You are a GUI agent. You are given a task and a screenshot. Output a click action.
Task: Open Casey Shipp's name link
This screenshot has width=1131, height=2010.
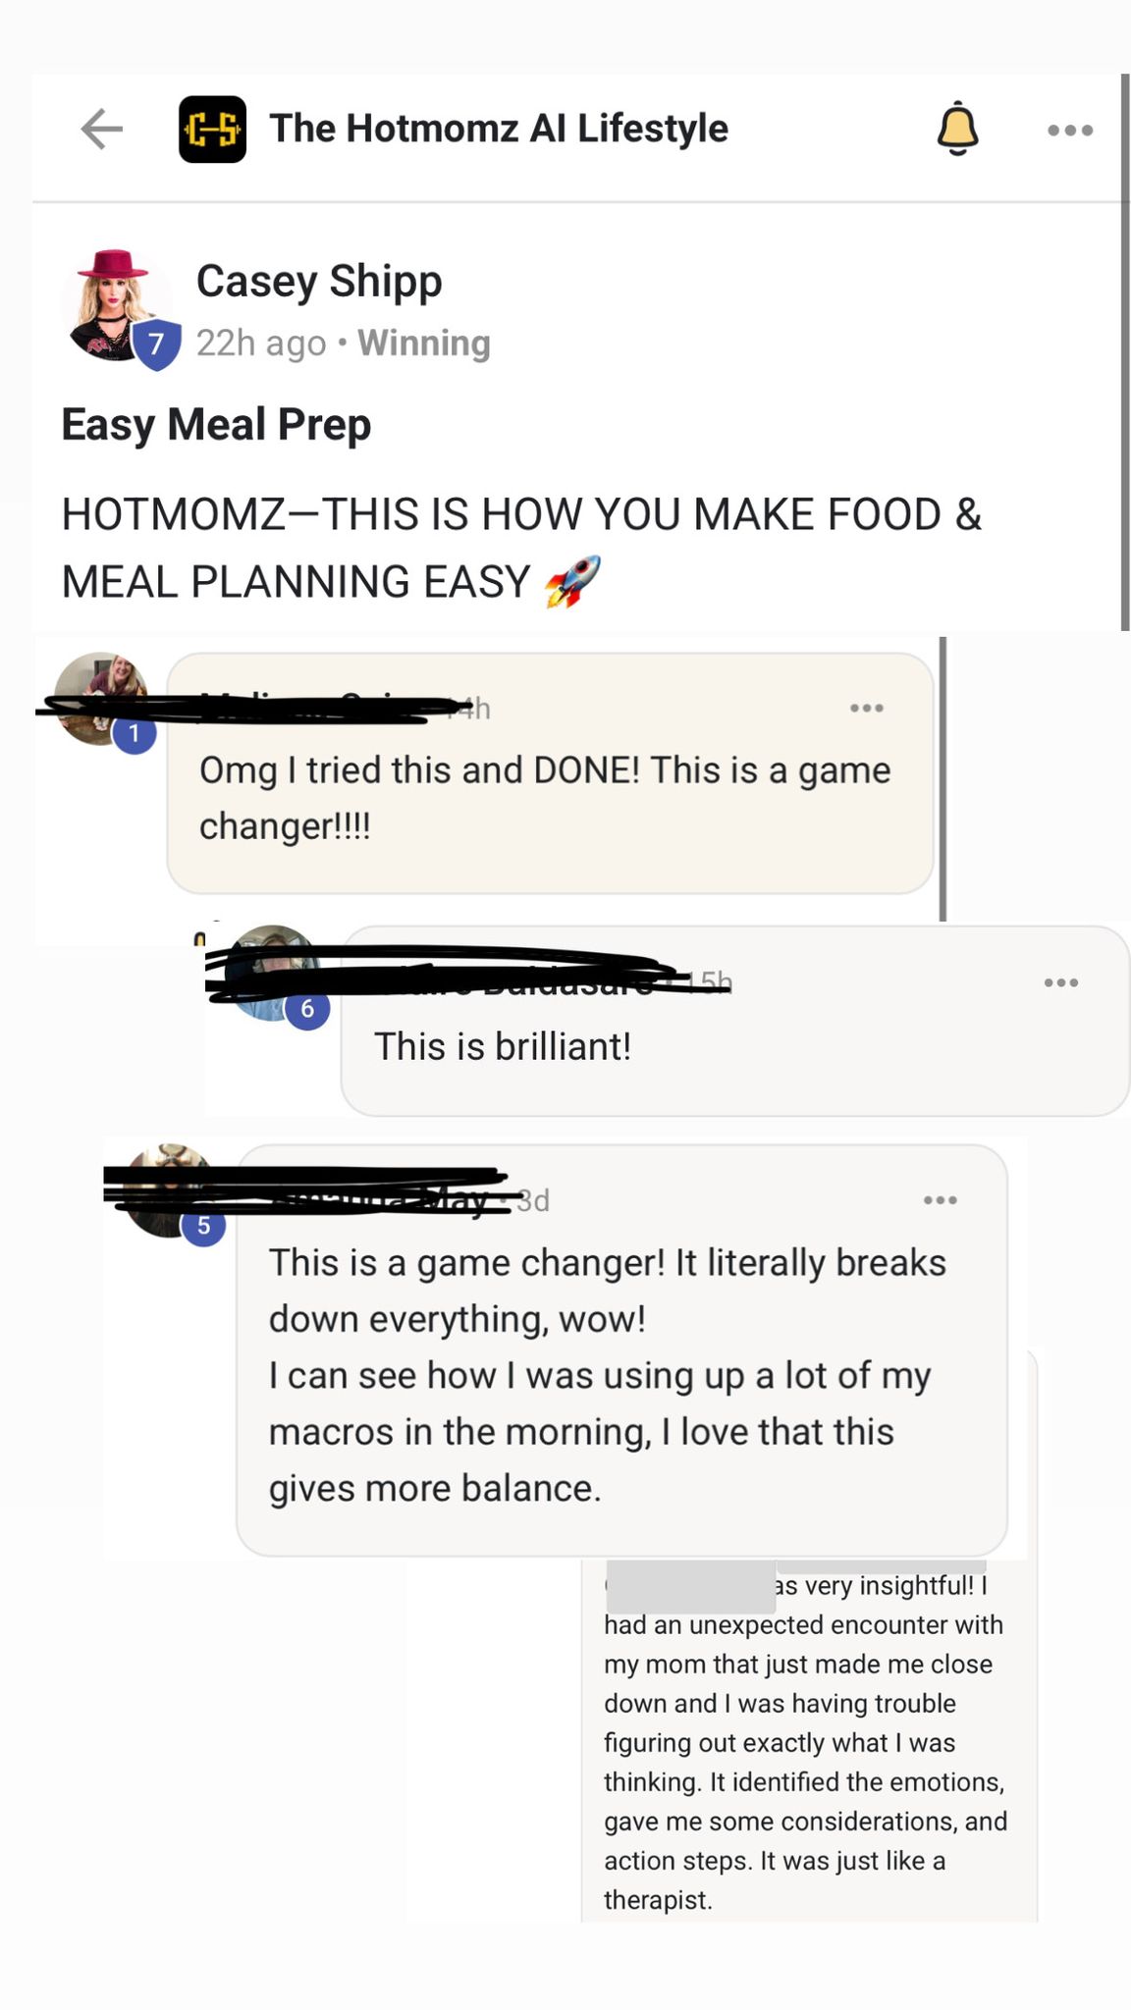(x=319, y=281)
